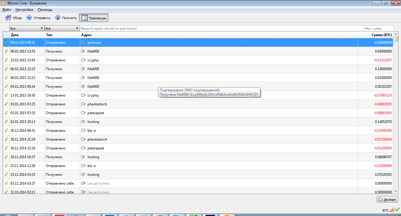The image size is (401, 216).
Task: Click the address or label search field
Action: tap(222, 28)
